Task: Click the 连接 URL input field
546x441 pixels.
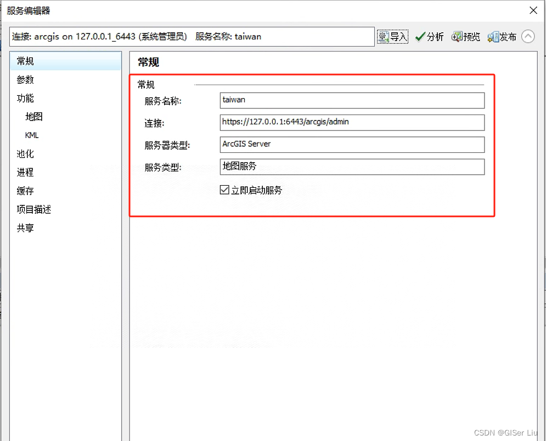Action: 352,122
